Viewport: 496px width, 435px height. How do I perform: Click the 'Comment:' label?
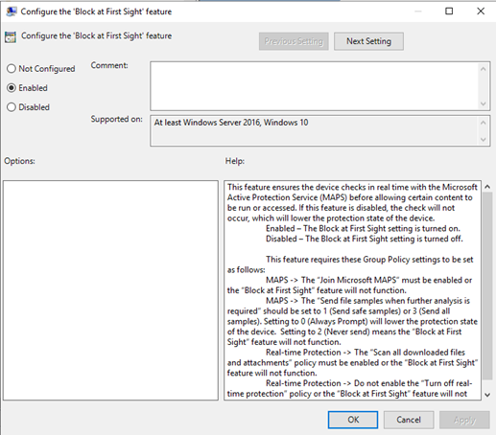click(109, 65)
